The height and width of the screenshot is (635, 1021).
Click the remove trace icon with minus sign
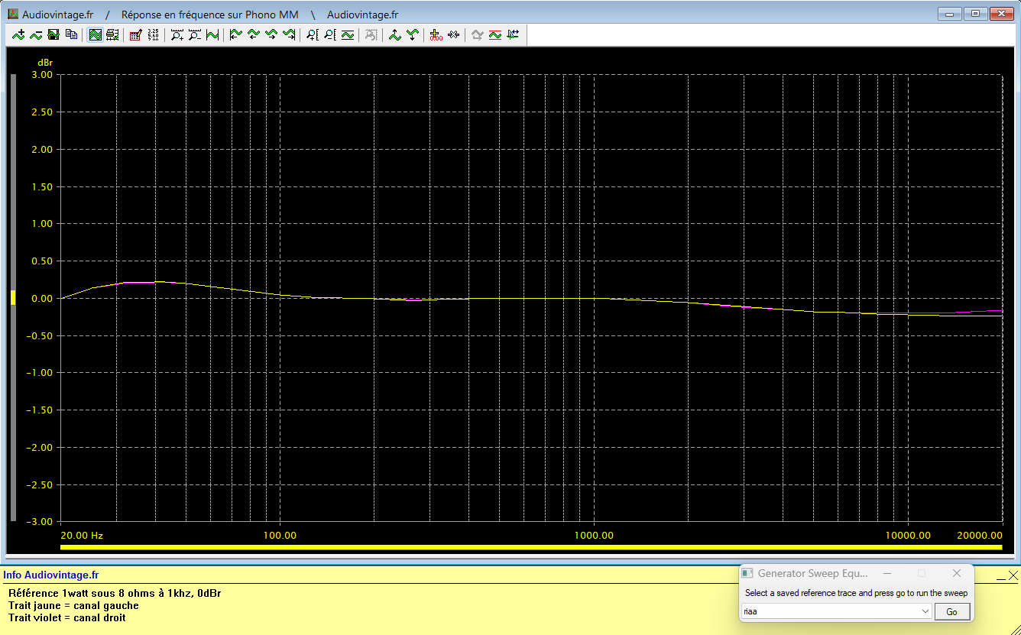click(x=36, y=34)
